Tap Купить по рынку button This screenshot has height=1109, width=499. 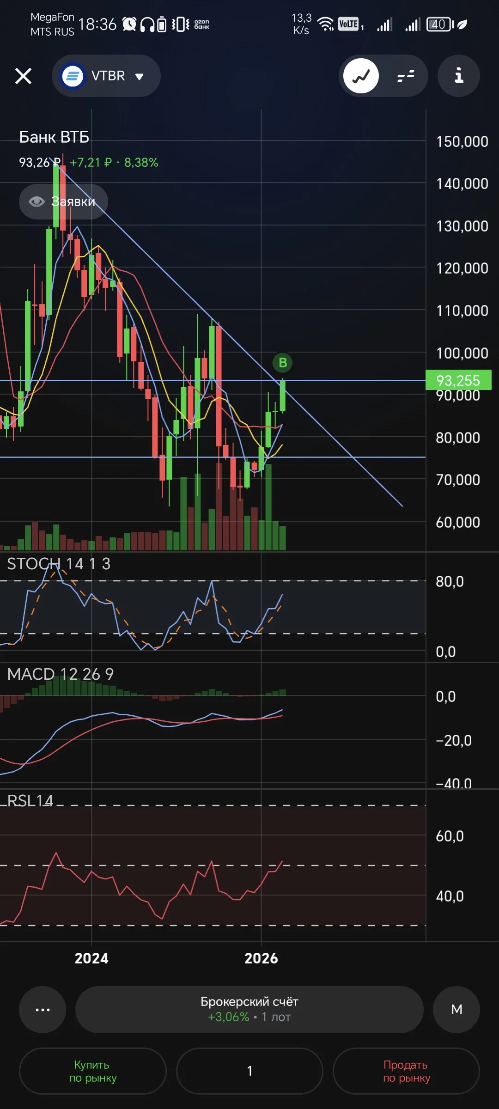coord(92,1071)
